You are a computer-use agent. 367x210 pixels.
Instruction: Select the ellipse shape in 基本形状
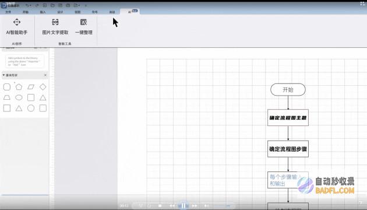pyautogui.click(x=19, y=97)
